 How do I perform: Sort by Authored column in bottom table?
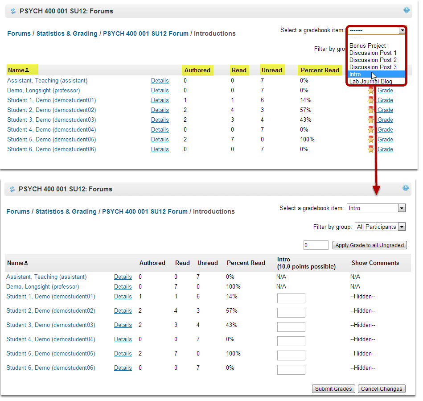[152, 263]
